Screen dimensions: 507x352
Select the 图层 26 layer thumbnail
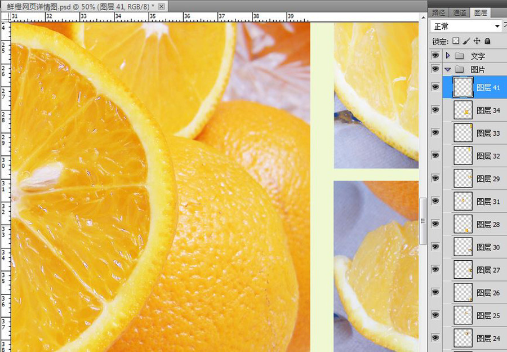[463, 292]
